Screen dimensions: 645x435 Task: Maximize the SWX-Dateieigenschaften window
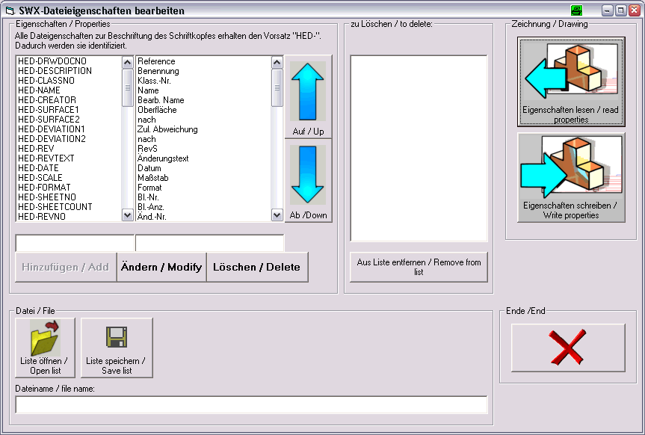[x=621, y=10]
